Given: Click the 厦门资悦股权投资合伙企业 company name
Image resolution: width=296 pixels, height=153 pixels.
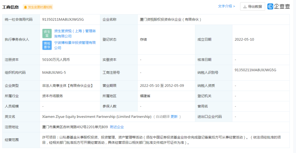Looking at the screenshot, I should coord(160,20).
